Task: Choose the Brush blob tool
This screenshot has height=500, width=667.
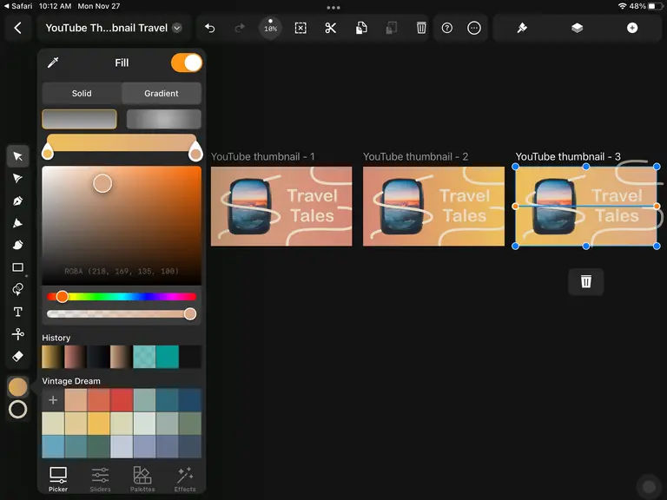Action: (x=18, y=245)
